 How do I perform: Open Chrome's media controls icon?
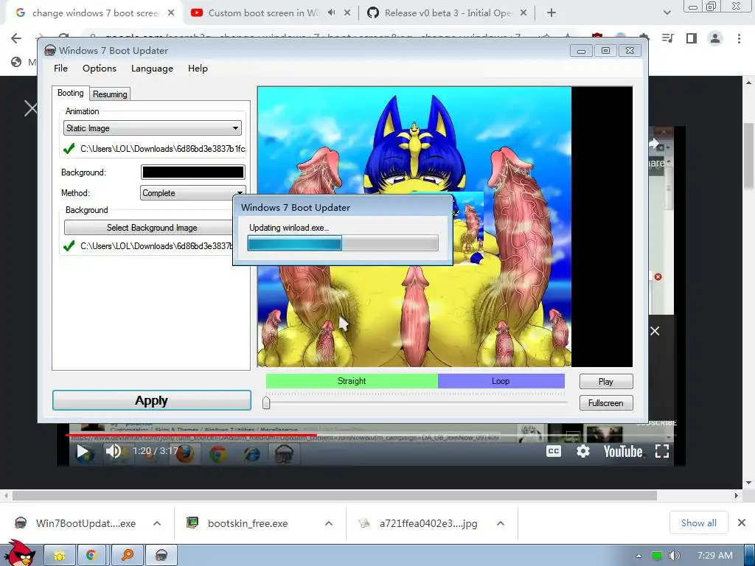point(667,38)
